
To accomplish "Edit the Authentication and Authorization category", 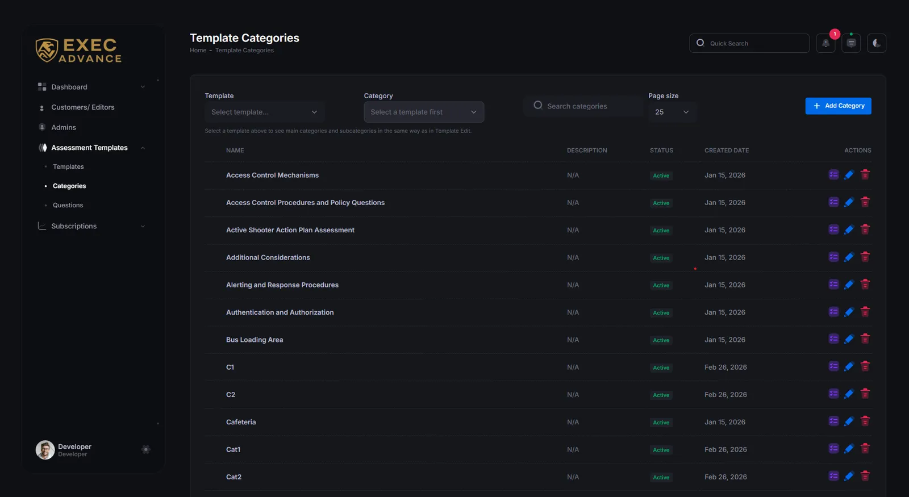I will (849, 312).
